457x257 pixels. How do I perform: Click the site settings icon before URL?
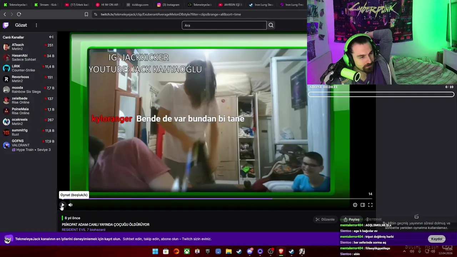(95, 14)
